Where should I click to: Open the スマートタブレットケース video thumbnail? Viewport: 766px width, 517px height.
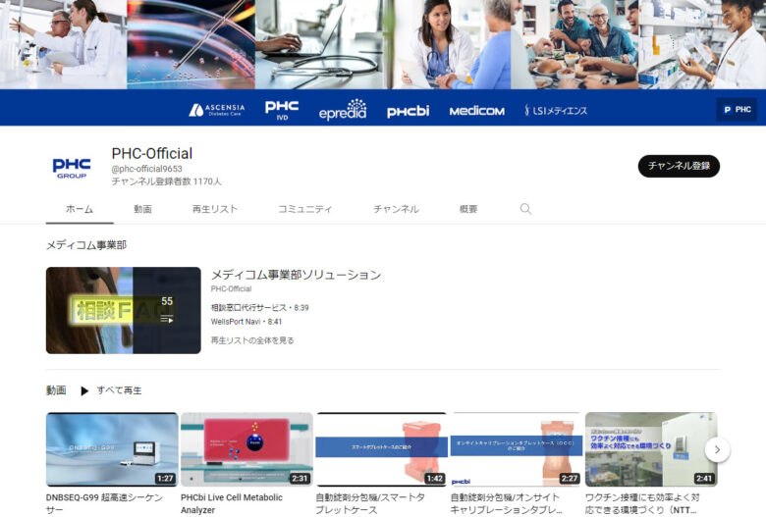click(x=382, y=449)
